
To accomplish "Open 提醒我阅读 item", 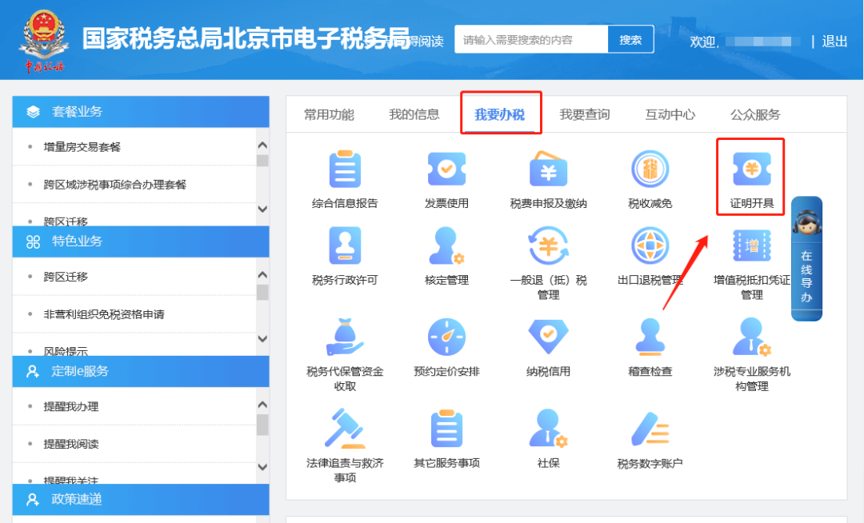I will pyautogui.click(x=71, y=444).
